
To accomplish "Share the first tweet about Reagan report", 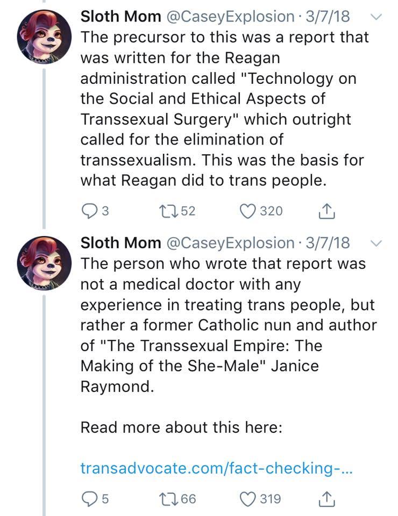I will click(x=327, y=211).
